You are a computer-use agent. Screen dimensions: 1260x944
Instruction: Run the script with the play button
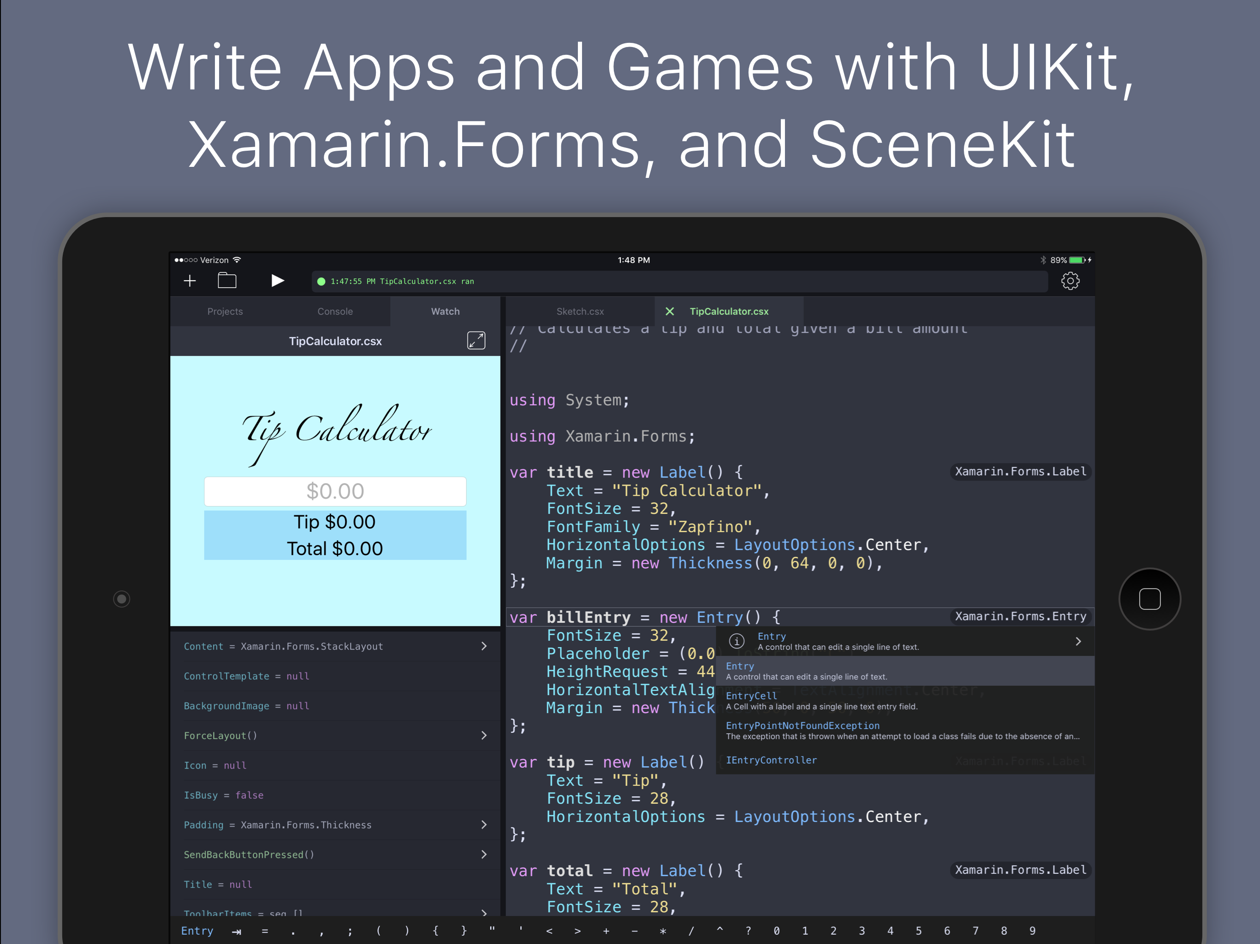coord(277,281)
